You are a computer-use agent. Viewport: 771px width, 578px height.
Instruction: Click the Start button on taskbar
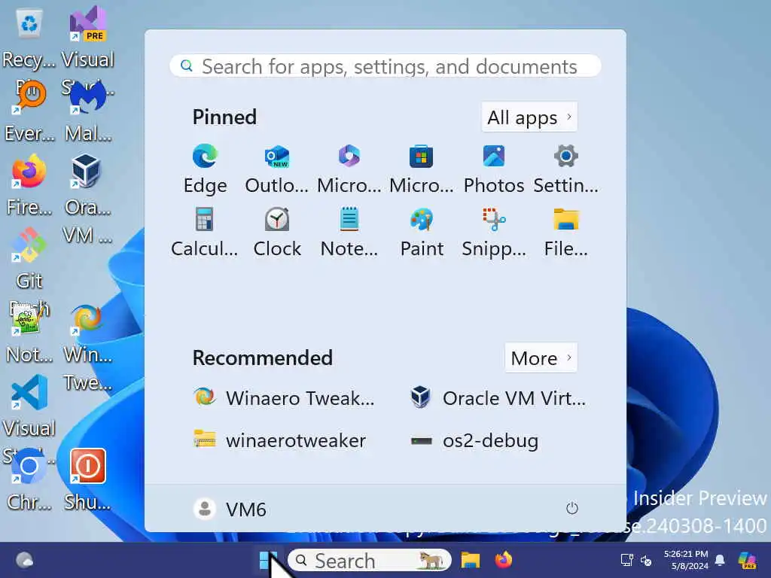tap(268, 560)
